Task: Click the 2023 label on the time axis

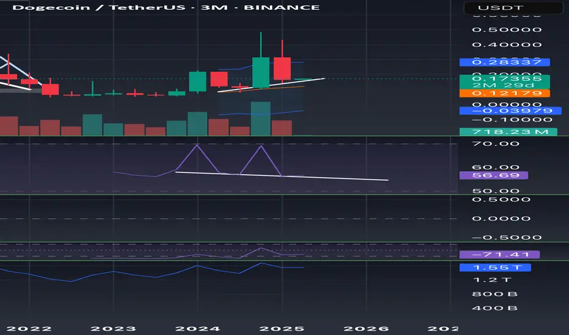Action: coord(113,329)
